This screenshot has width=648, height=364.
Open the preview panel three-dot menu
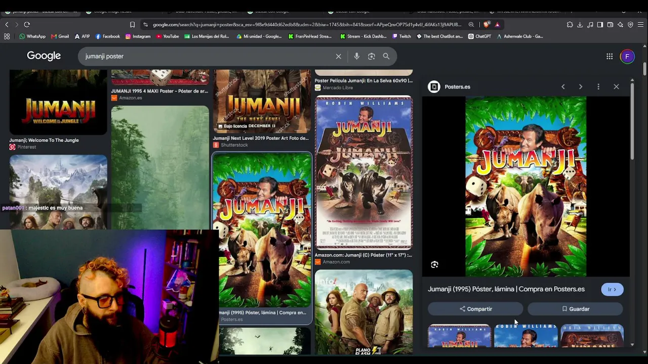[x=598, y=86]
